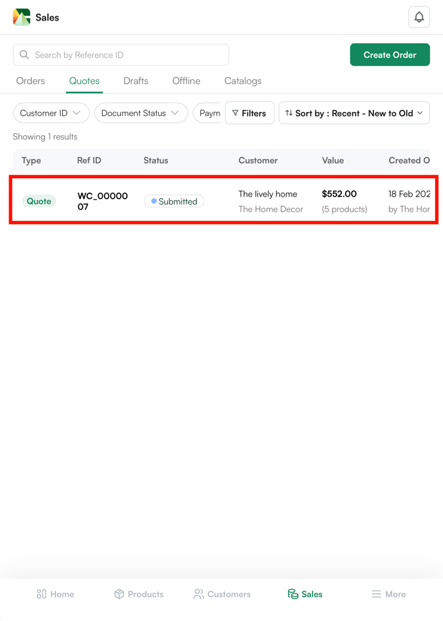This screenshot has width=443, height=621.
Task: Open Home from bottom navigation
Action: click(56, 594)
